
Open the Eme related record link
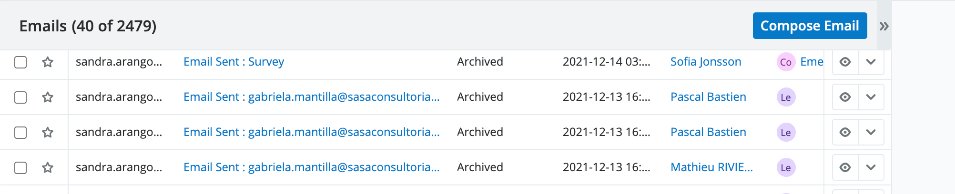[811, 62]
